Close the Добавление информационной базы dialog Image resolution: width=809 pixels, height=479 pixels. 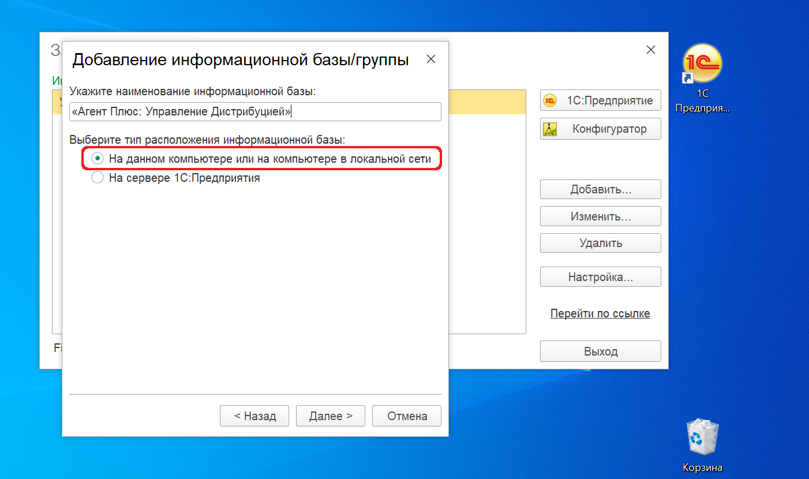pyautogui.click(x=431, y=59)
